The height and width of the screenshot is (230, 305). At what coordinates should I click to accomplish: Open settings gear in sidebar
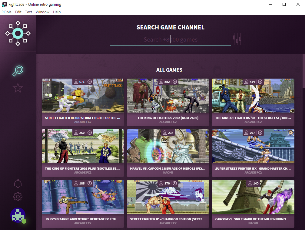click(18, 197)
